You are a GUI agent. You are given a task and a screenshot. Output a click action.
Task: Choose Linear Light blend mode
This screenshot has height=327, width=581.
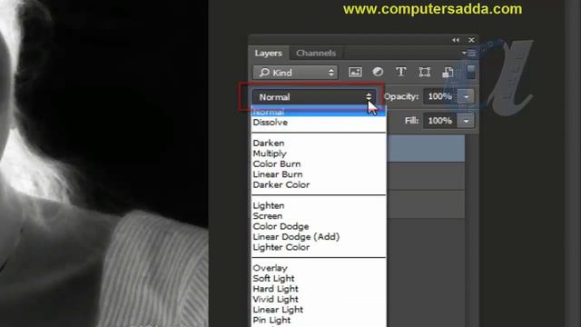pos(319,310)
